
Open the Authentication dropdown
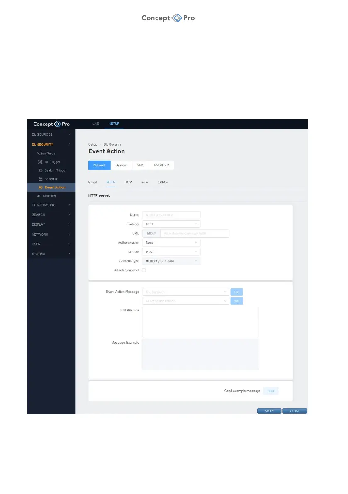point(171,243)
